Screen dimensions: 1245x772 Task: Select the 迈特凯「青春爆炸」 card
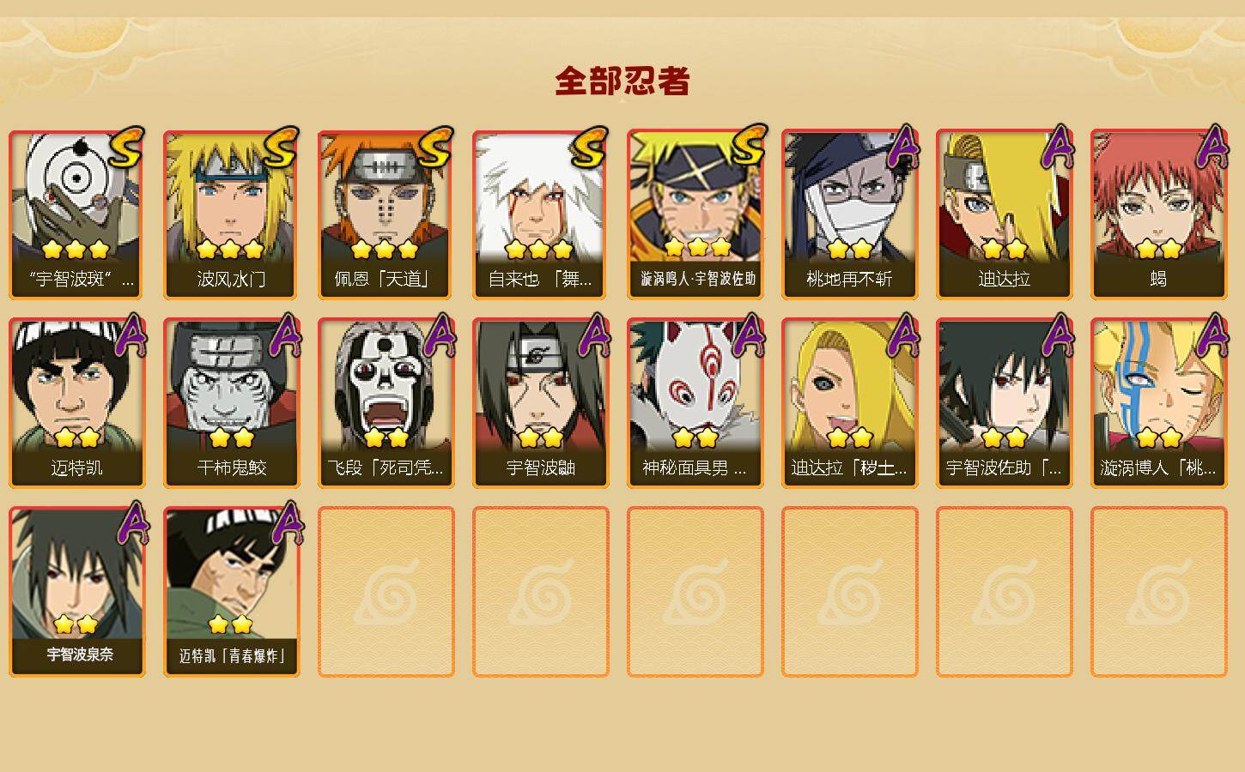point(231,592)
